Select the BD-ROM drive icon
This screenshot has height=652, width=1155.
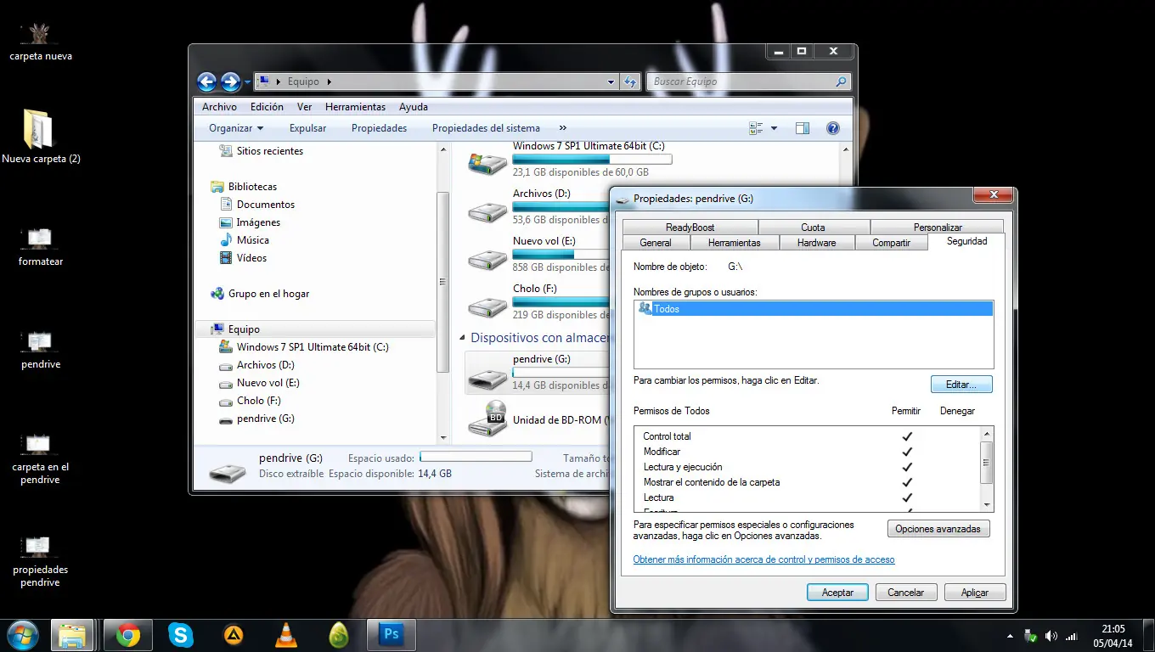489,419
